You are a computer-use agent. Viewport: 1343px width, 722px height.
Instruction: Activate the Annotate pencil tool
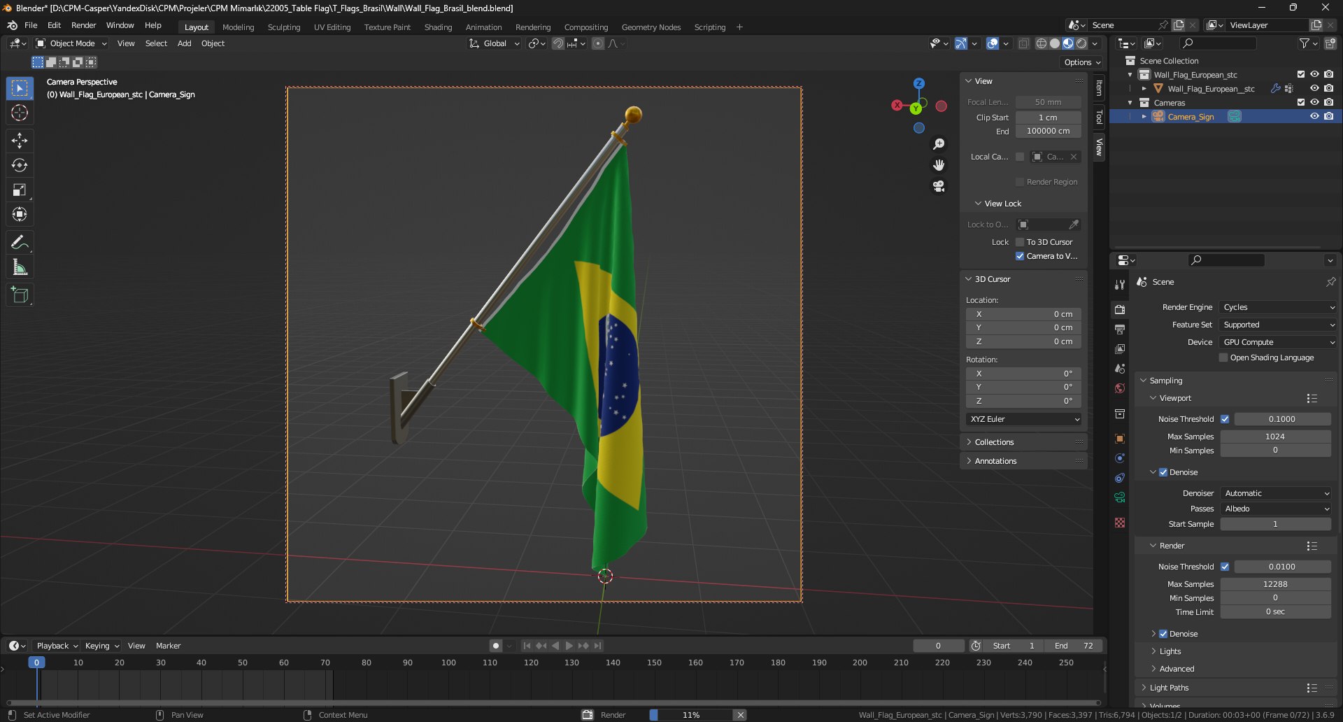(20, 243)
